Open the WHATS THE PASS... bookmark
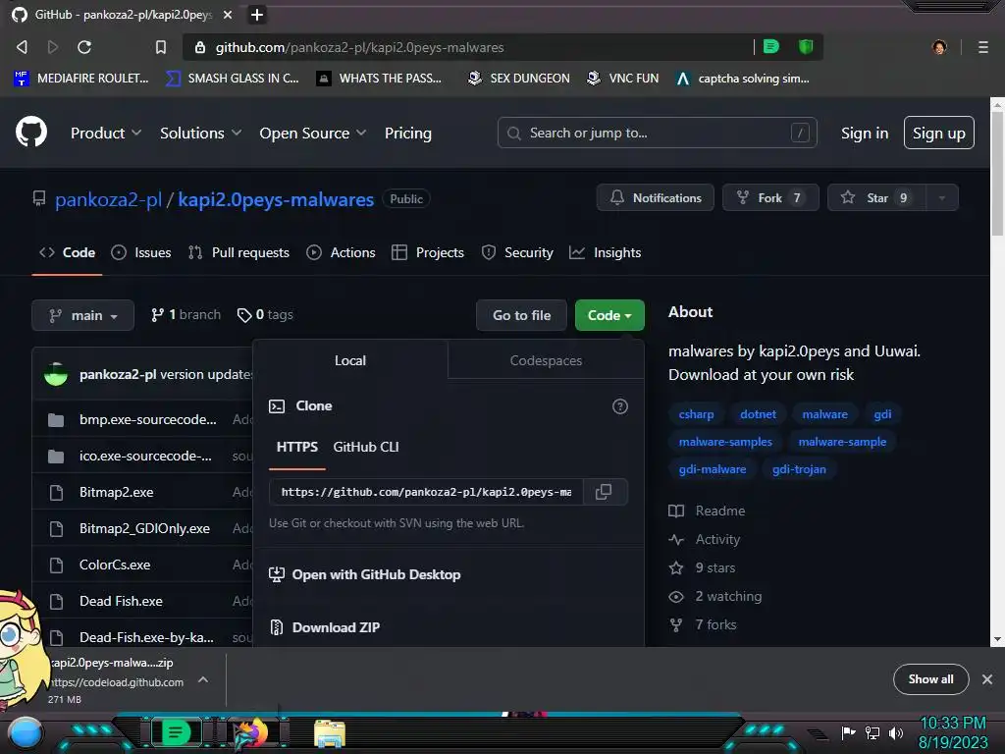The height and width of the screenshot is (754, 1005). pos(379,79)
